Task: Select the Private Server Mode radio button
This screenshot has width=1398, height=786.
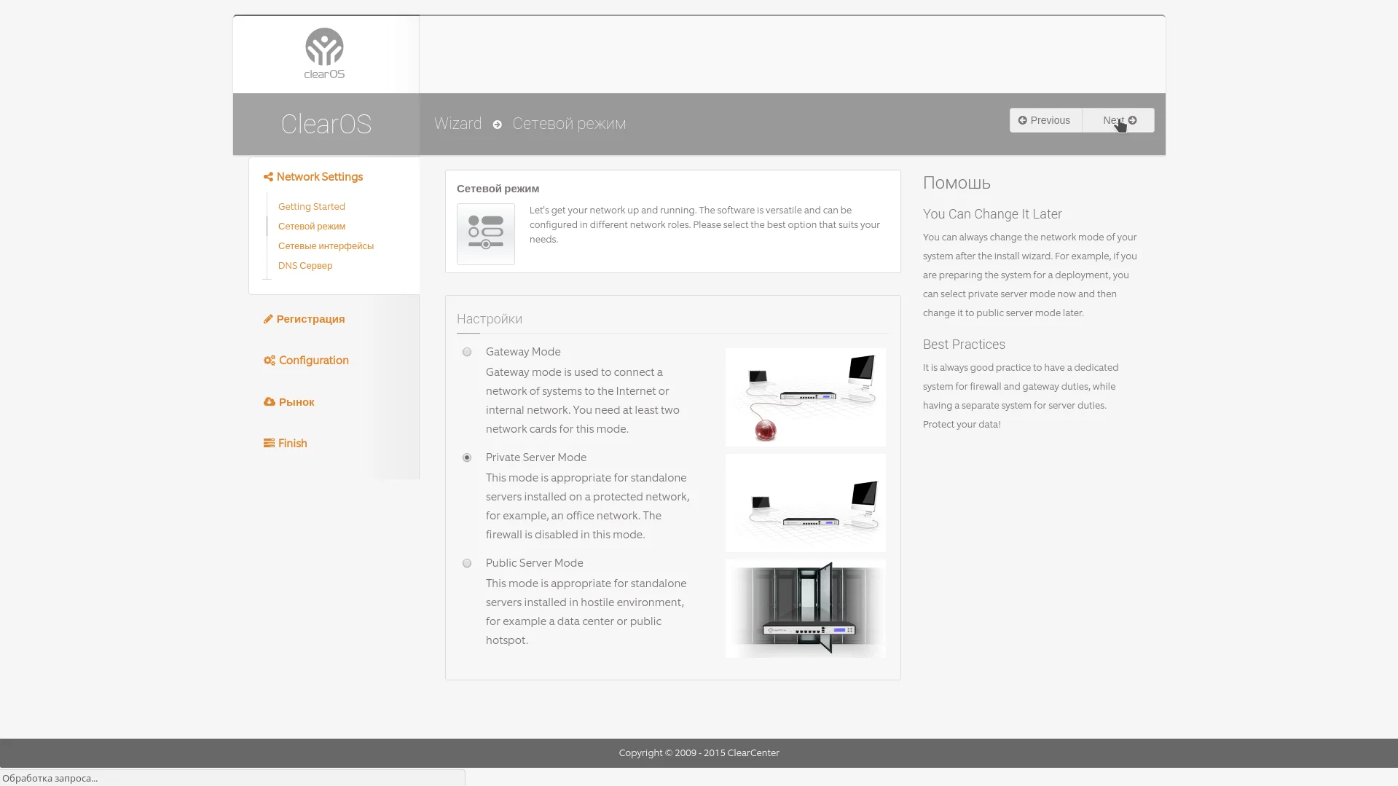Action: point(467,457)
